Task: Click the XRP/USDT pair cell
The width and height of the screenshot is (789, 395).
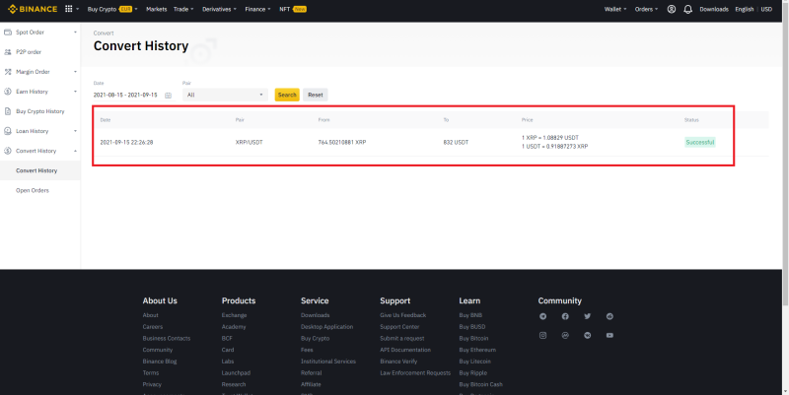Action: pos(250,142)
